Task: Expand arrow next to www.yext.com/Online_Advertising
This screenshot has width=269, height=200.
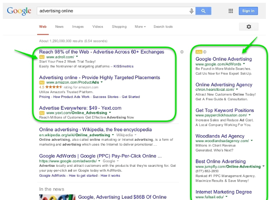Action: tap(110, 113)
